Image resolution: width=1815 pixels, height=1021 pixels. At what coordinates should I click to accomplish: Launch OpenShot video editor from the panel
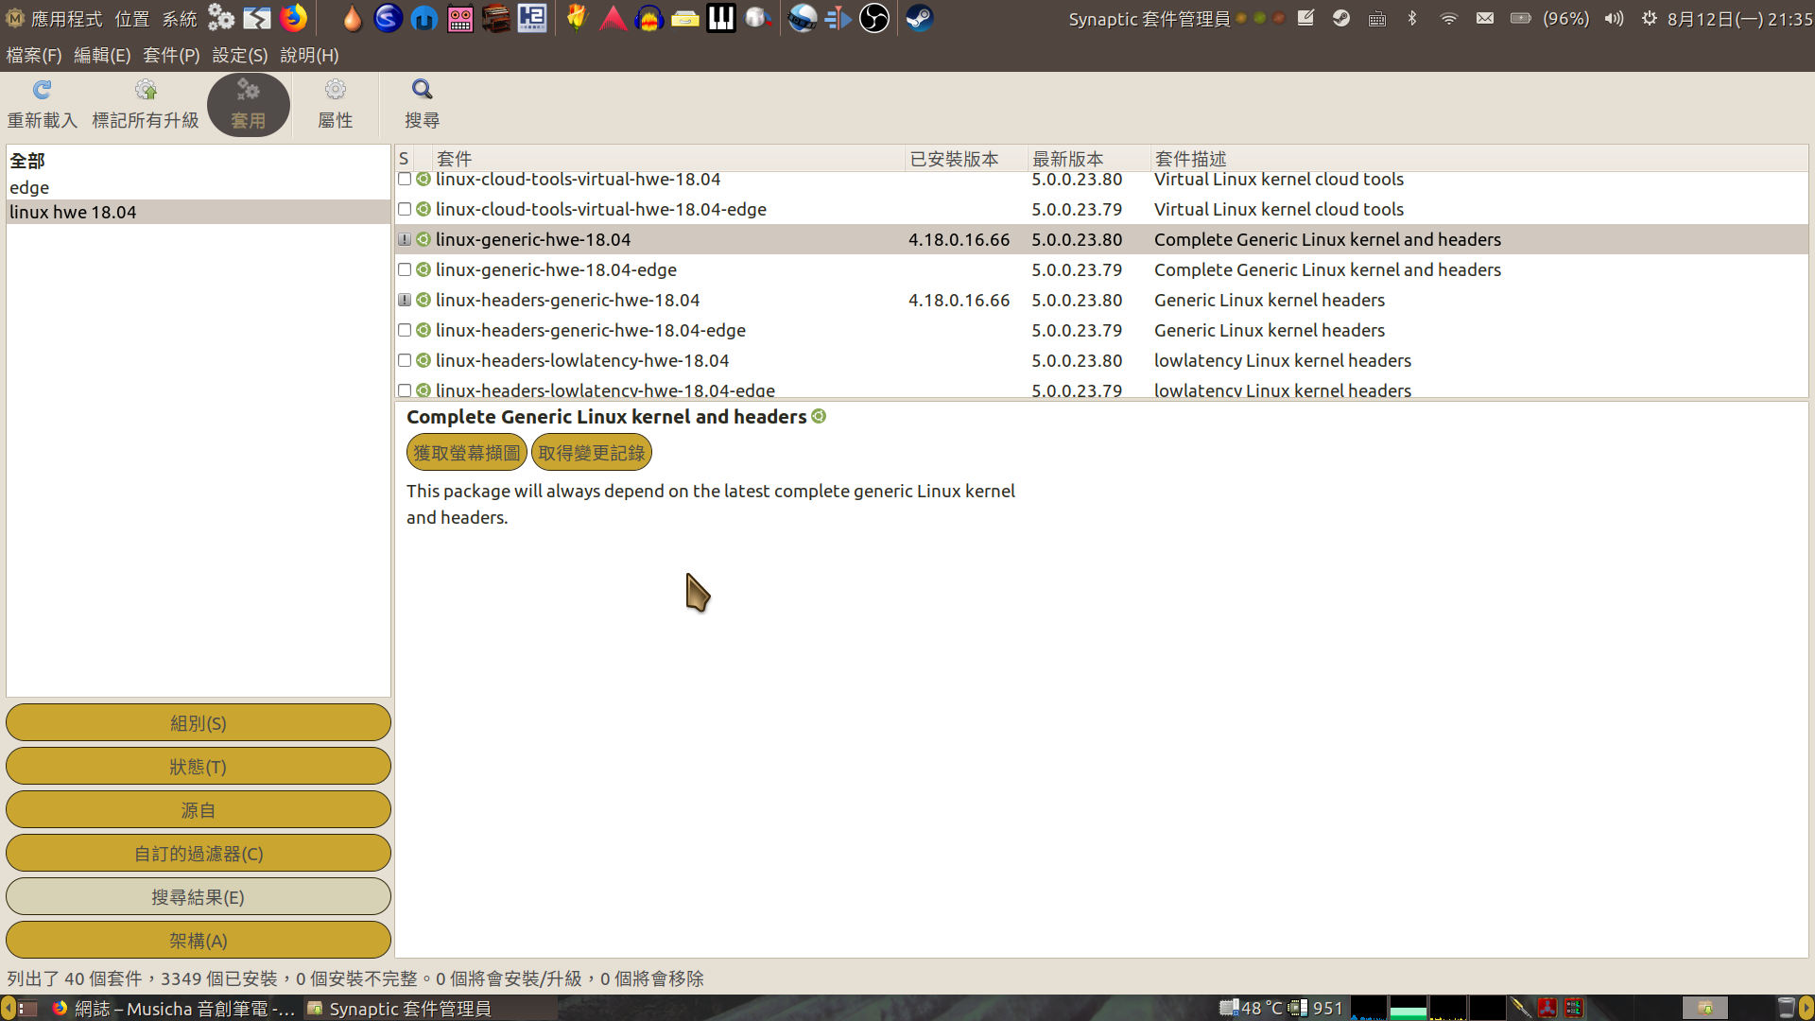tap(802, 18)
